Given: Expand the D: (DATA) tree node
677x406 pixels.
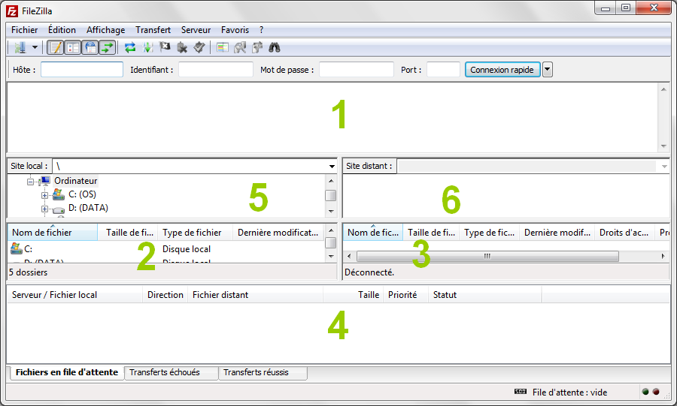Looking at the screenshot, I should tap(44, 209).
